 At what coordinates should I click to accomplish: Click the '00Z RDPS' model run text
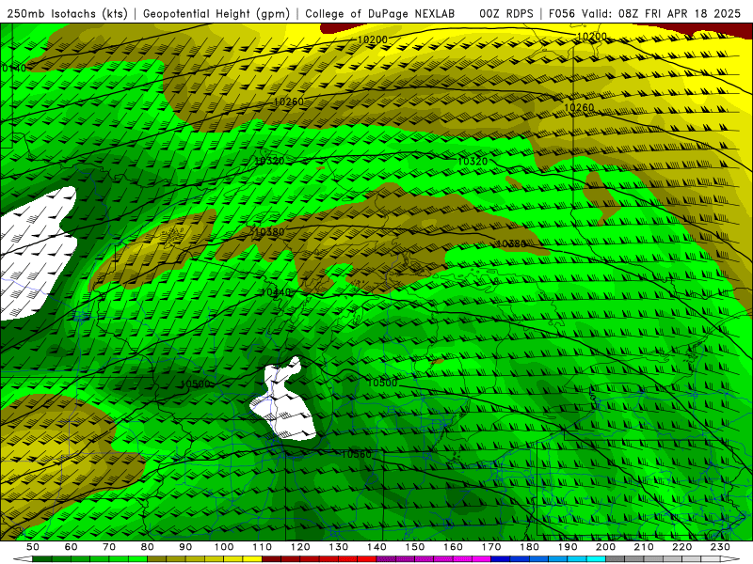click(x=506, y=14)
